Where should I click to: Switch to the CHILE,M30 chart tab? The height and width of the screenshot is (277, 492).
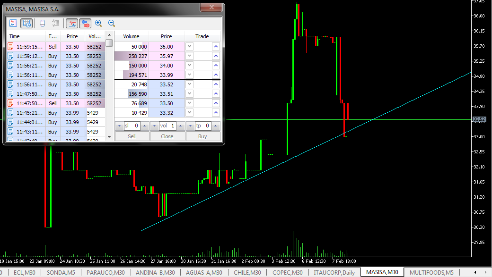point(247,273)
